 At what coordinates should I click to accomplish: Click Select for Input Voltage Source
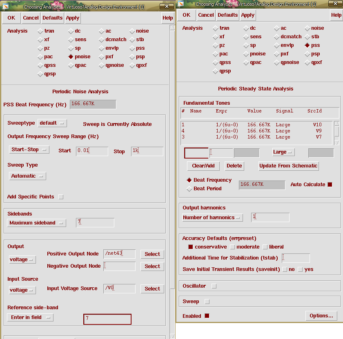(152, 289)
